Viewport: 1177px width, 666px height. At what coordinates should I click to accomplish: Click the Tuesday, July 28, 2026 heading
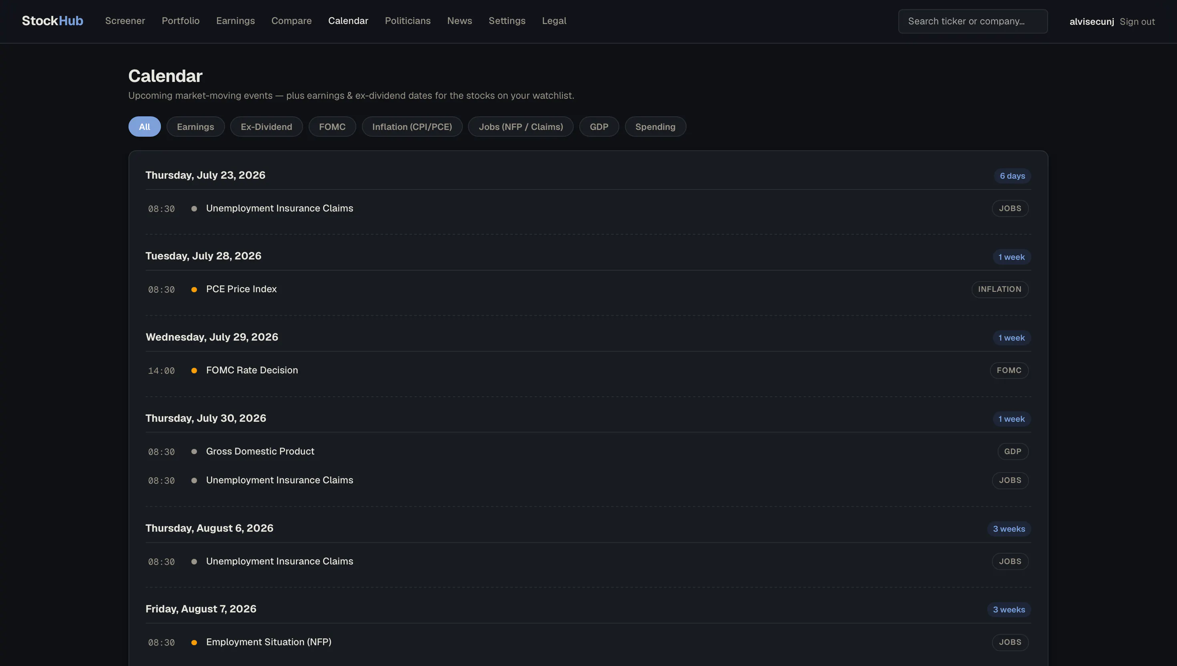pyautogui.click(x=203, y=256)
